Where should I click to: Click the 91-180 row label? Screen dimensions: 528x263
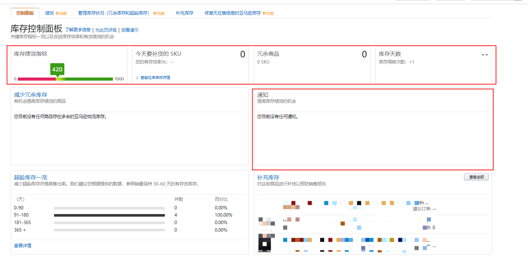21,215
